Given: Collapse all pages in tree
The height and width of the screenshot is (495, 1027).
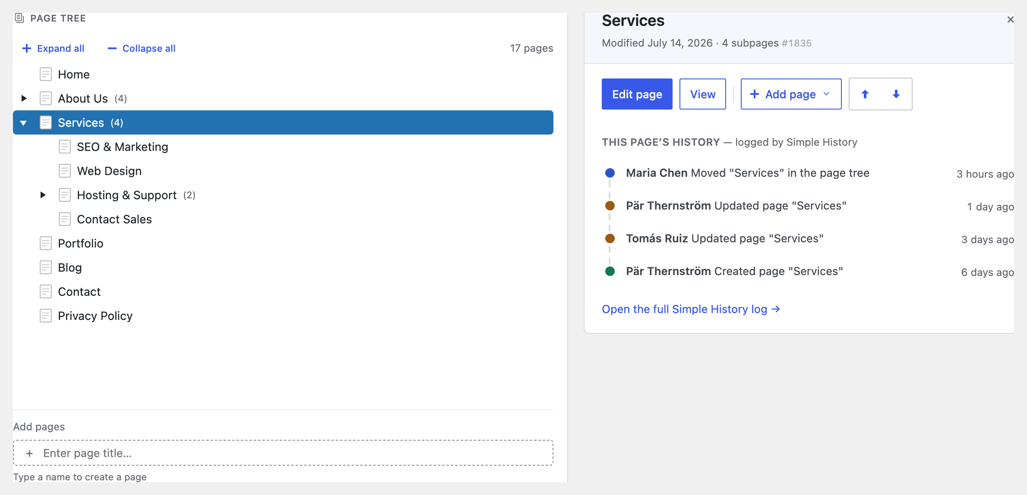Looking at the screenshot, I should point(142,48).
